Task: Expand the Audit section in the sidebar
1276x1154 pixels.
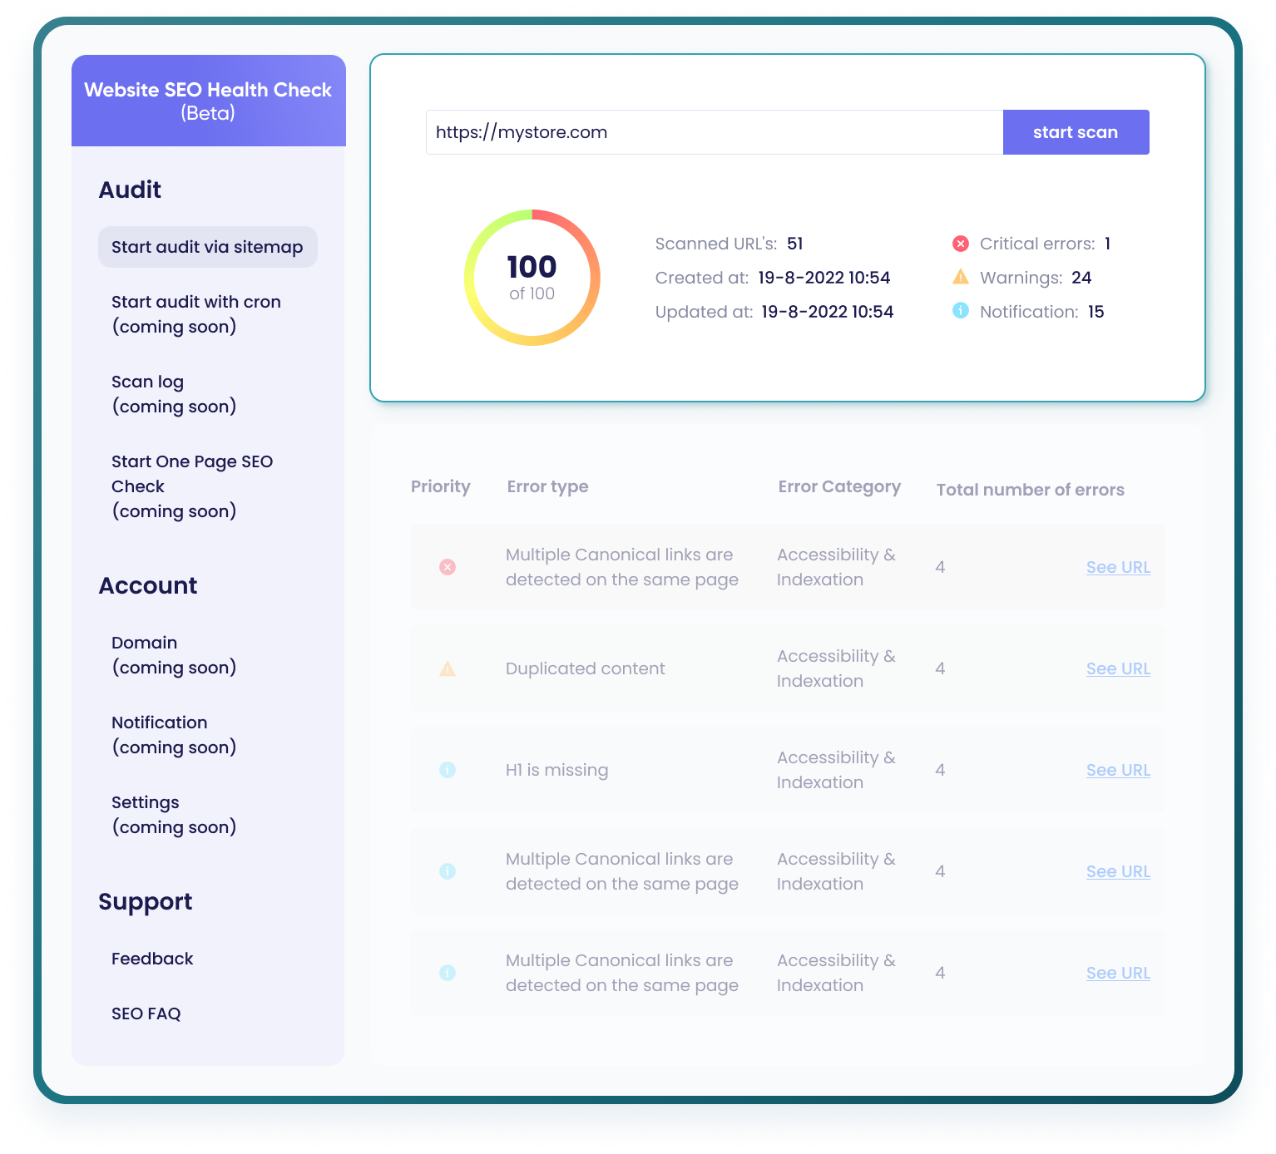Action: tap(130, 190)
